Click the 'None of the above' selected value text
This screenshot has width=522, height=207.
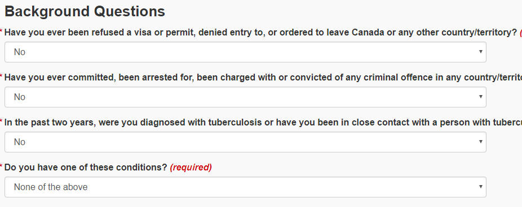coord(51,187)
